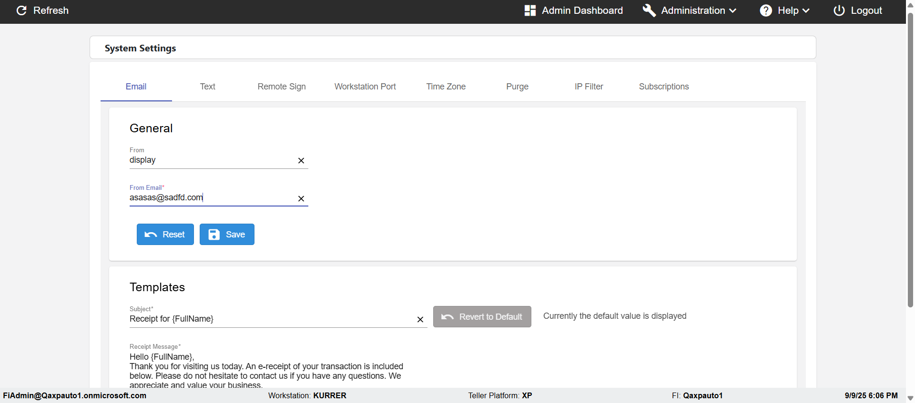
Task: Open the Subscriptions tab
Action: [x=663, y=87]
